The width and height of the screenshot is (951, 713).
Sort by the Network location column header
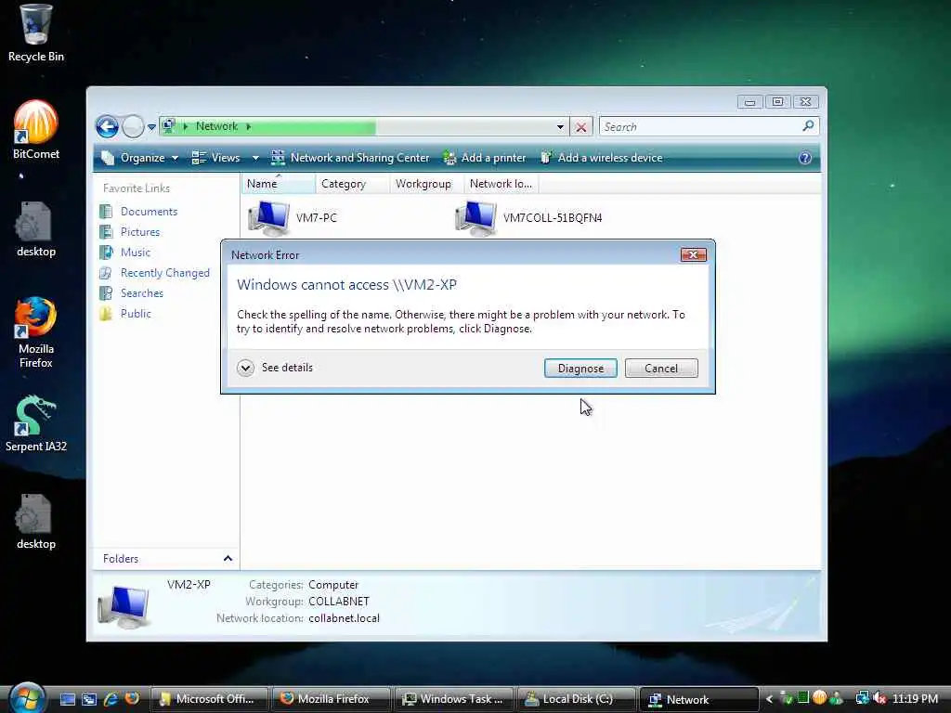coord(501,184)
